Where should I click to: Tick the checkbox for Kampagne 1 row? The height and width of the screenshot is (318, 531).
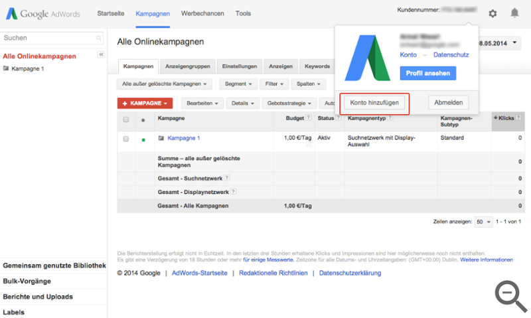pos(126,139)
